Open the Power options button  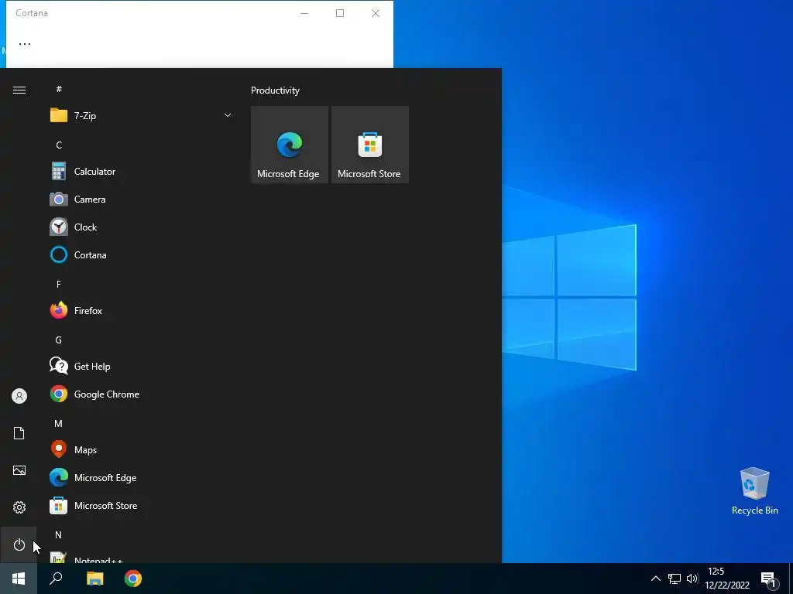(19, 544)
